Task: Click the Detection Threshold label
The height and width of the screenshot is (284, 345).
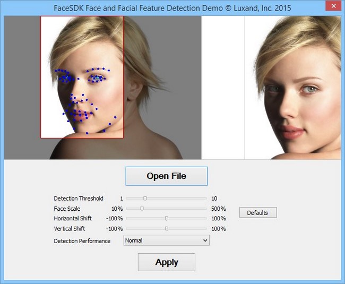Action: tap(79, 199)
